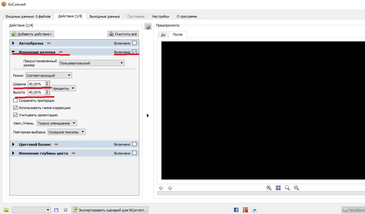This screenshot has width=365, height=214.
Task: Open the Google Plus link icon
Action: [245, 210]
